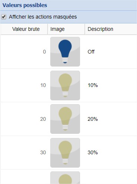Click raw value 0 cell
The height and width of the screenshot is (184, 137).
[x=24, y=52]
